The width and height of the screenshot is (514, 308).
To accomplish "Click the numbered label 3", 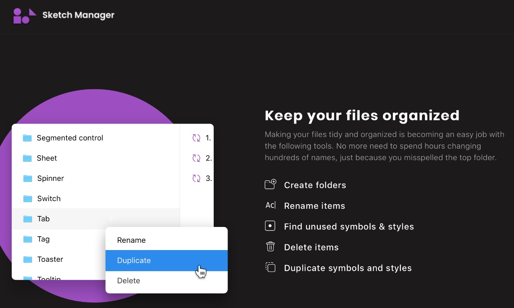I will point(208,178).
